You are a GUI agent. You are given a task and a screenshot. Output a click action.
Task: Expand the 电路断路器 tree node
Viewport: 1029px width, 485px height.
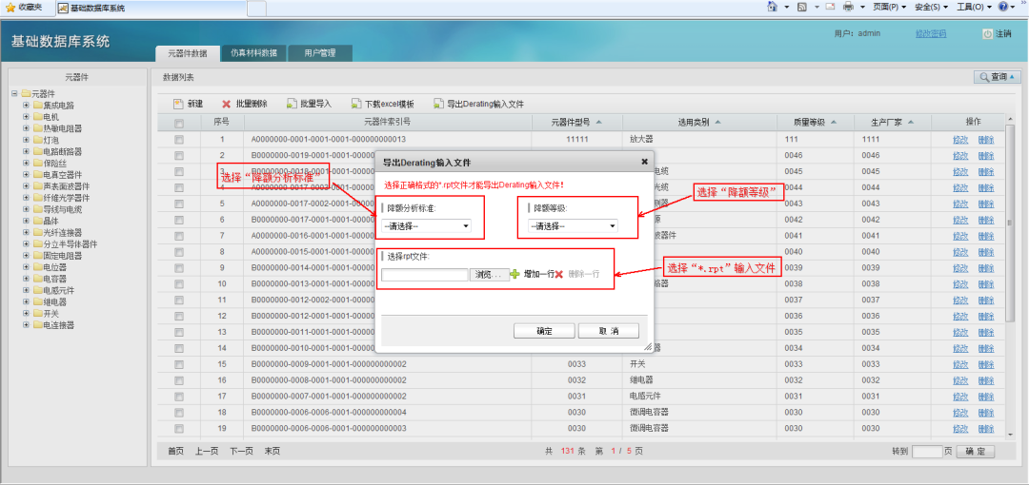27,151
